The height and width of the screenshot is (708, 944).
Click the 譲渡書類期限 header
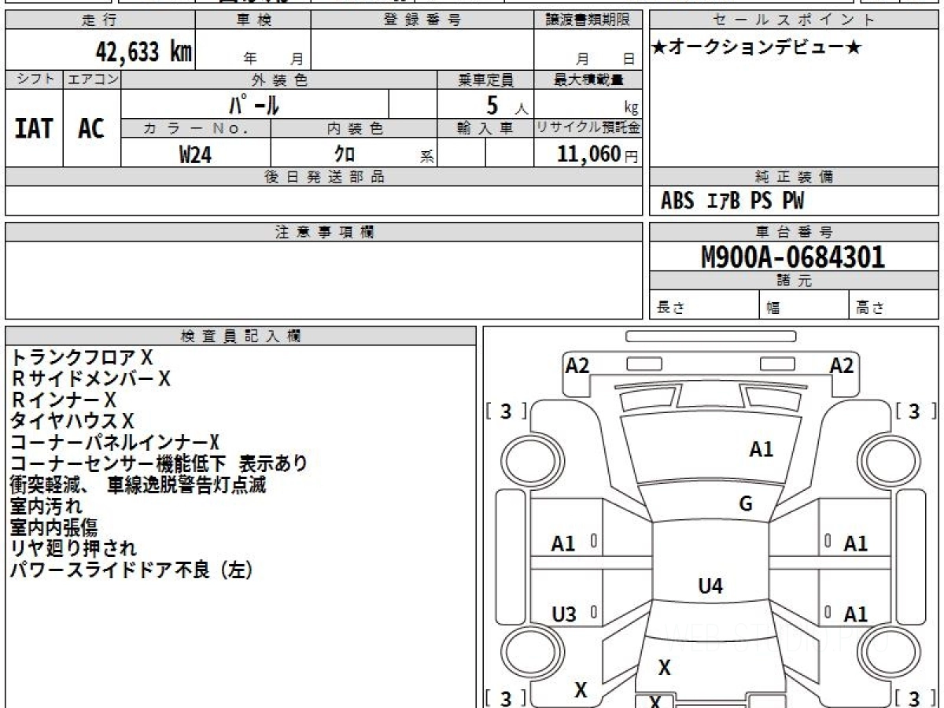pos(588,20)
